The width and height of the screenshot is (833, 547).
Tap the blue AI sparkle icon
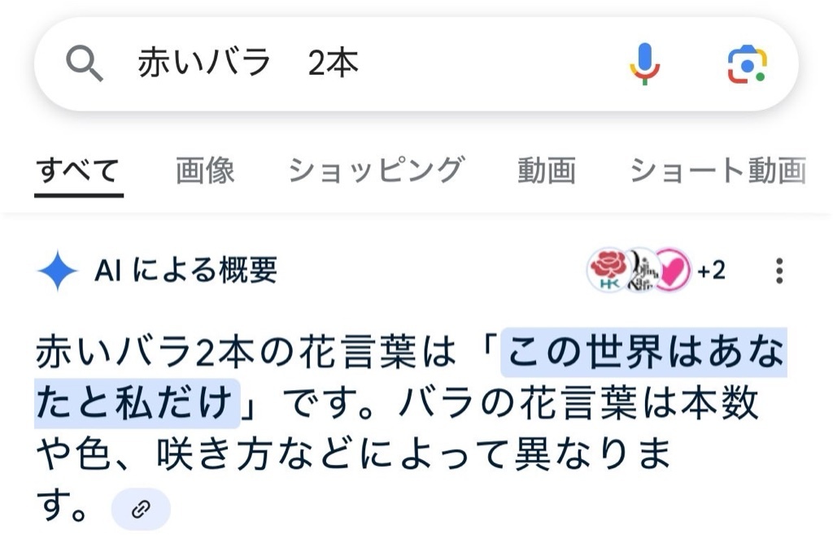58,271
